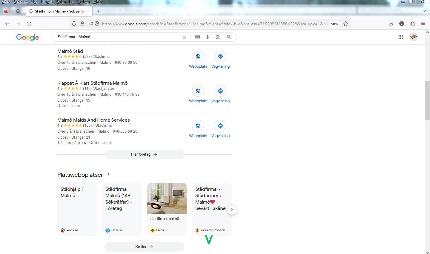Open the Firefox home page icon
The height and width of the screenshot is (254, 430).
[x=18, y=11]
